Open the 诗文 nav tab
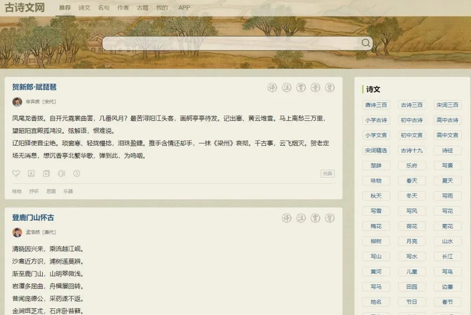Viewport: 471px width, 315px height. (x=85, y=7)
